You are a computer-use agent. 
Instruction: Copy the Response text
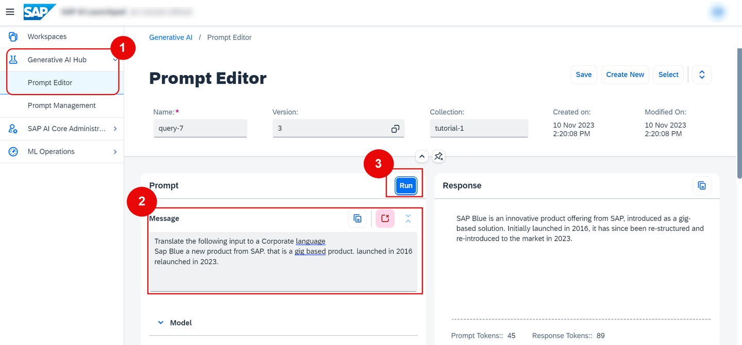[702, 186]
